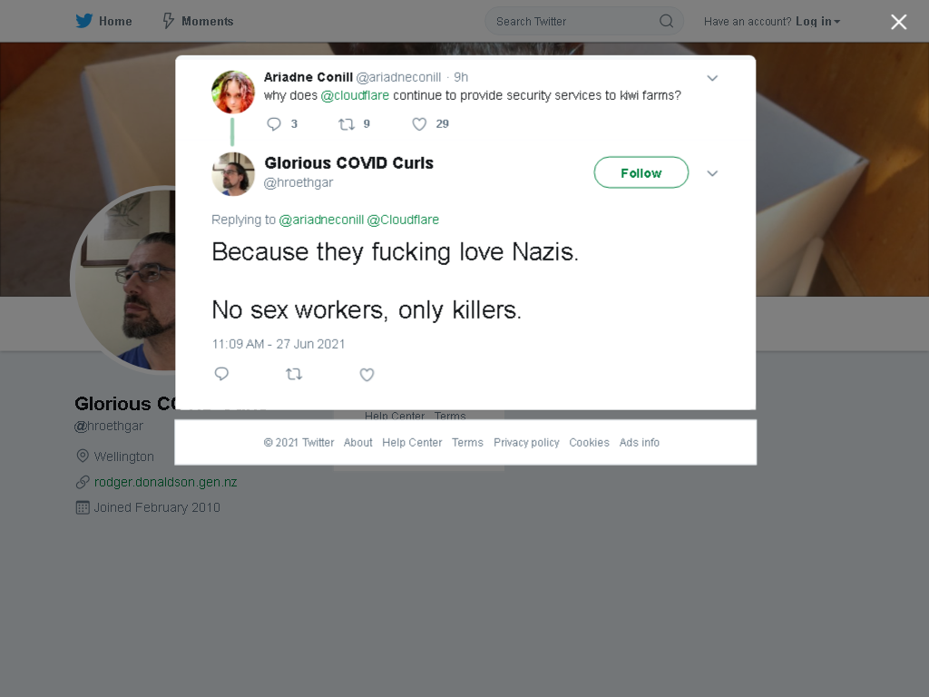
Task: Open chevron menu beside Follow button
Action: tap(712, 173)
